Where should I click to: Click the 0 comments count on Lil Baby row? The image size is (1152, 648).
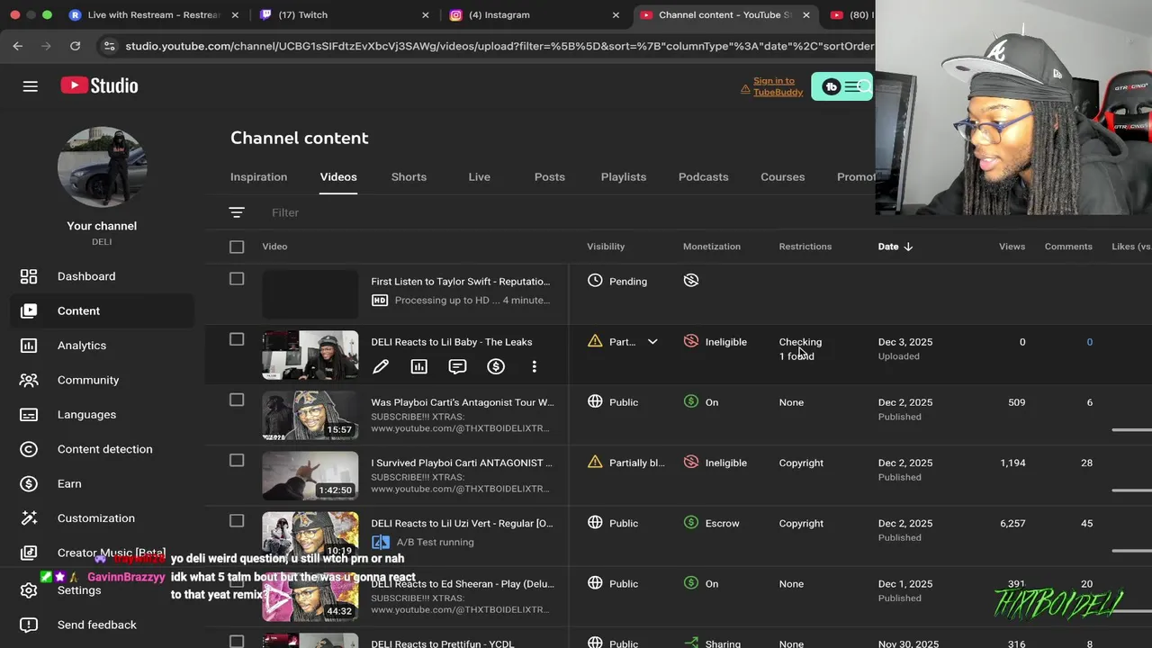click(x=1089, y=342)
